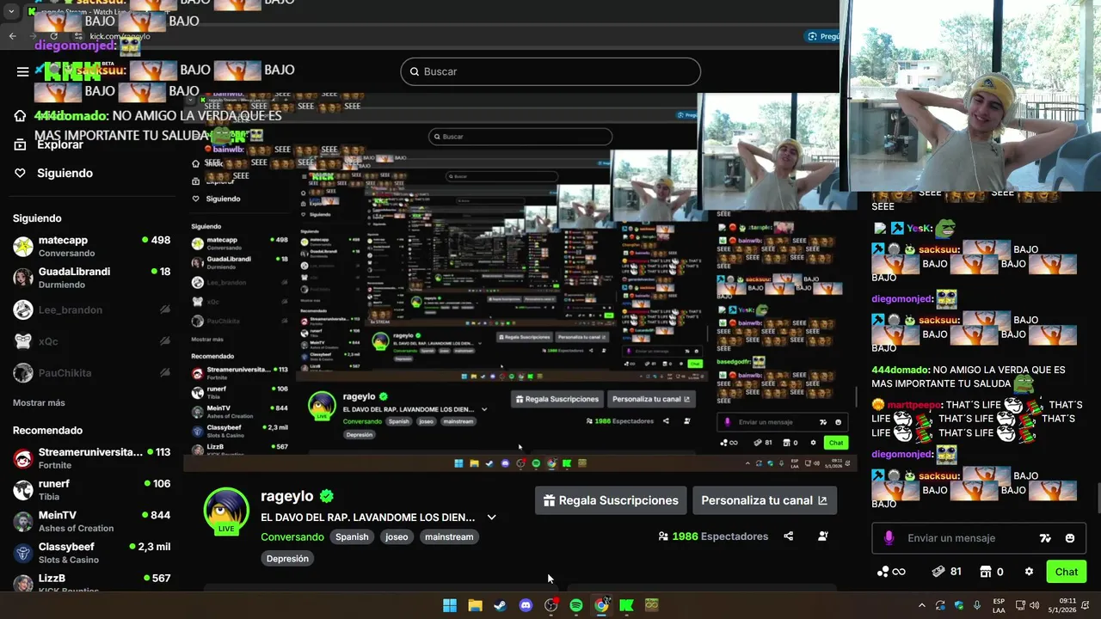Click the green Chat send button
1101x619 pixels.
click(1067, 572)
